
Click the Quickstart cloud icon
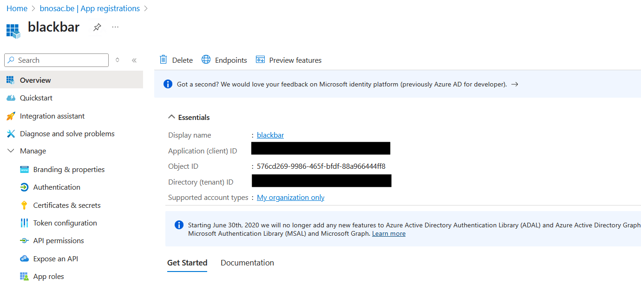click(x=11, y=98)
